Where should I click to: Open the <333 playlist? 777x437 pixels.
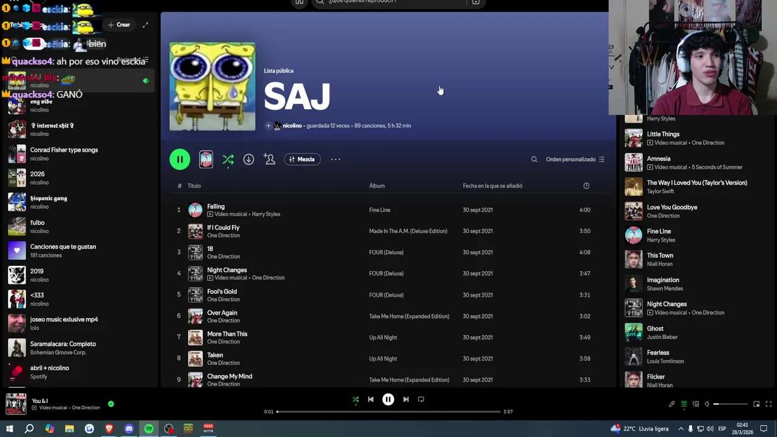point(79,299)
